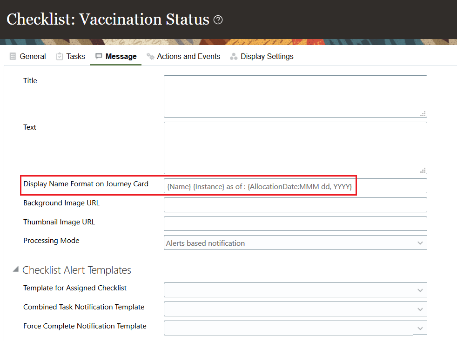
Task: Select the Thumbnail Image URL field
Action: tap(295, 224)
